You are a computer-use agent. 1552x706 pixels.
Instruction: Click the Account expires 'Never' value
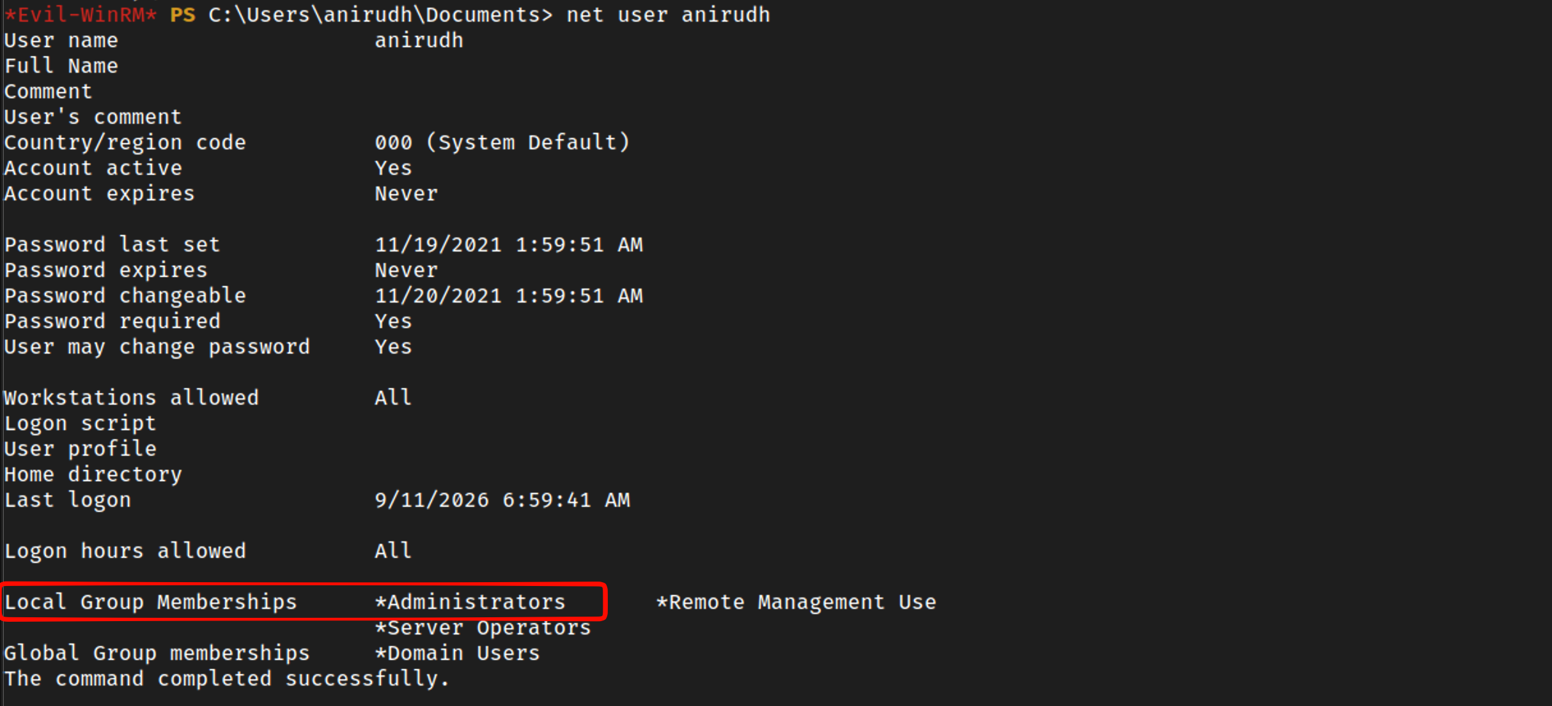406,193
